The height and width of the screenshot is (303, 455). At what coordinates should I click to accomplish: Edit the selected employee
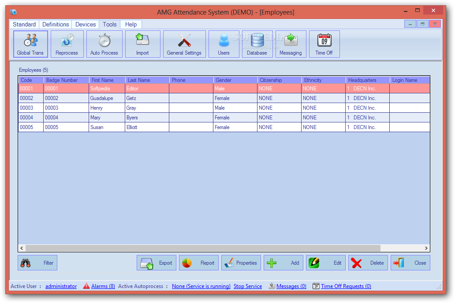[326, 262]
